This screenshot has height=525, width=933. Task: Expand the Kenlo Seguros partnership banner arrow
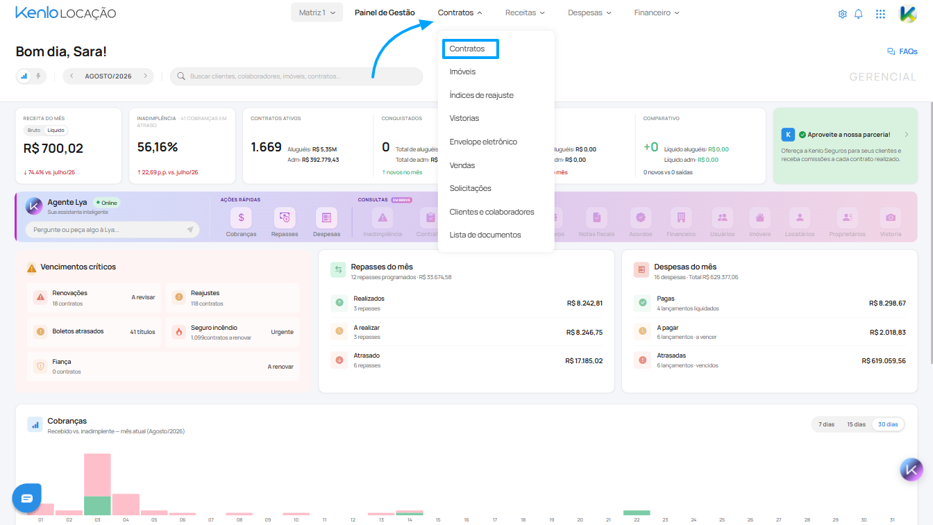pyautogui.click(x=907, y=134)
